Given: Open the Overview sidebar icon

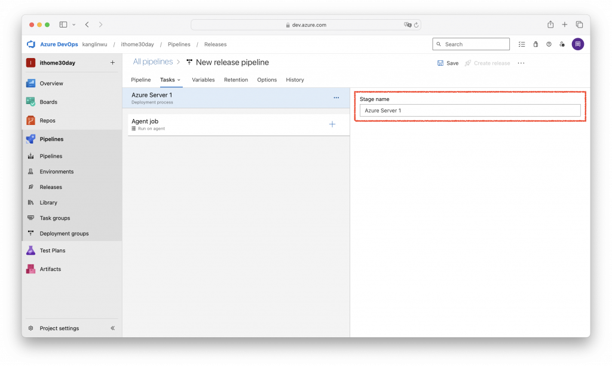Looking at the screenshot, I should click(30, 83).
